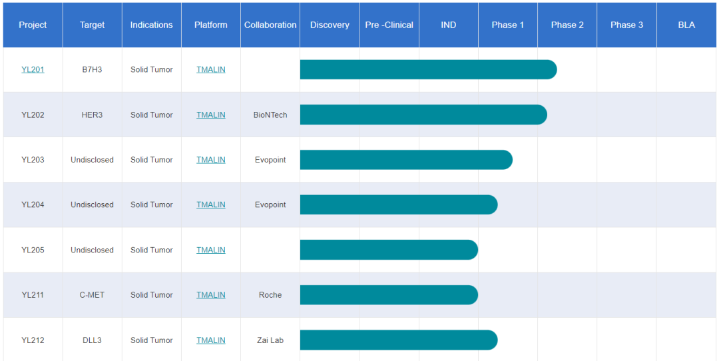Click the Project column header
719x361 pixels.
33,25
